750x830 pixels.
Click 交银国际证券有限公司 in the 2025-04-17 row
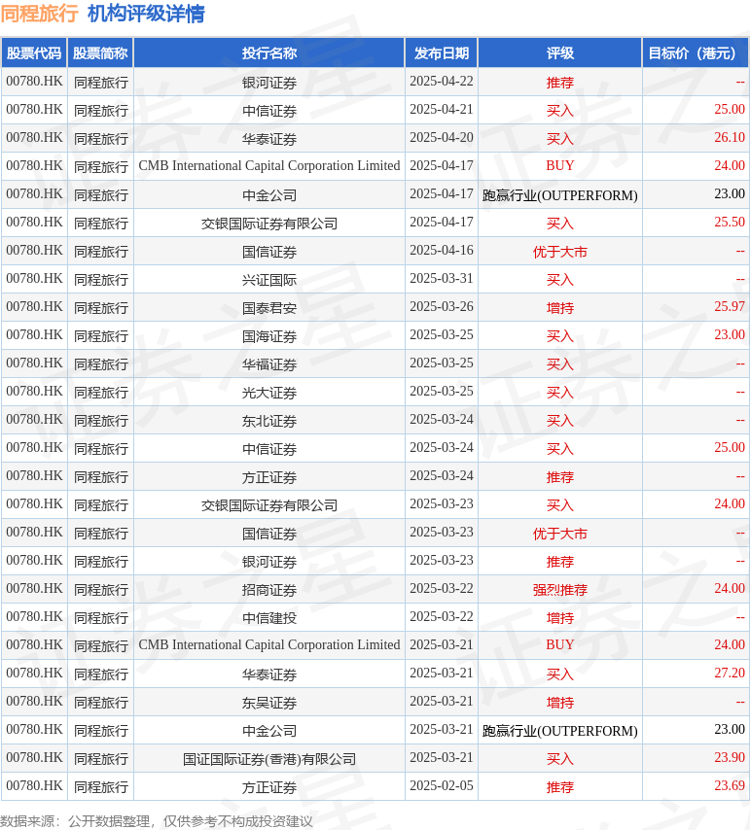tap(269, 224)
